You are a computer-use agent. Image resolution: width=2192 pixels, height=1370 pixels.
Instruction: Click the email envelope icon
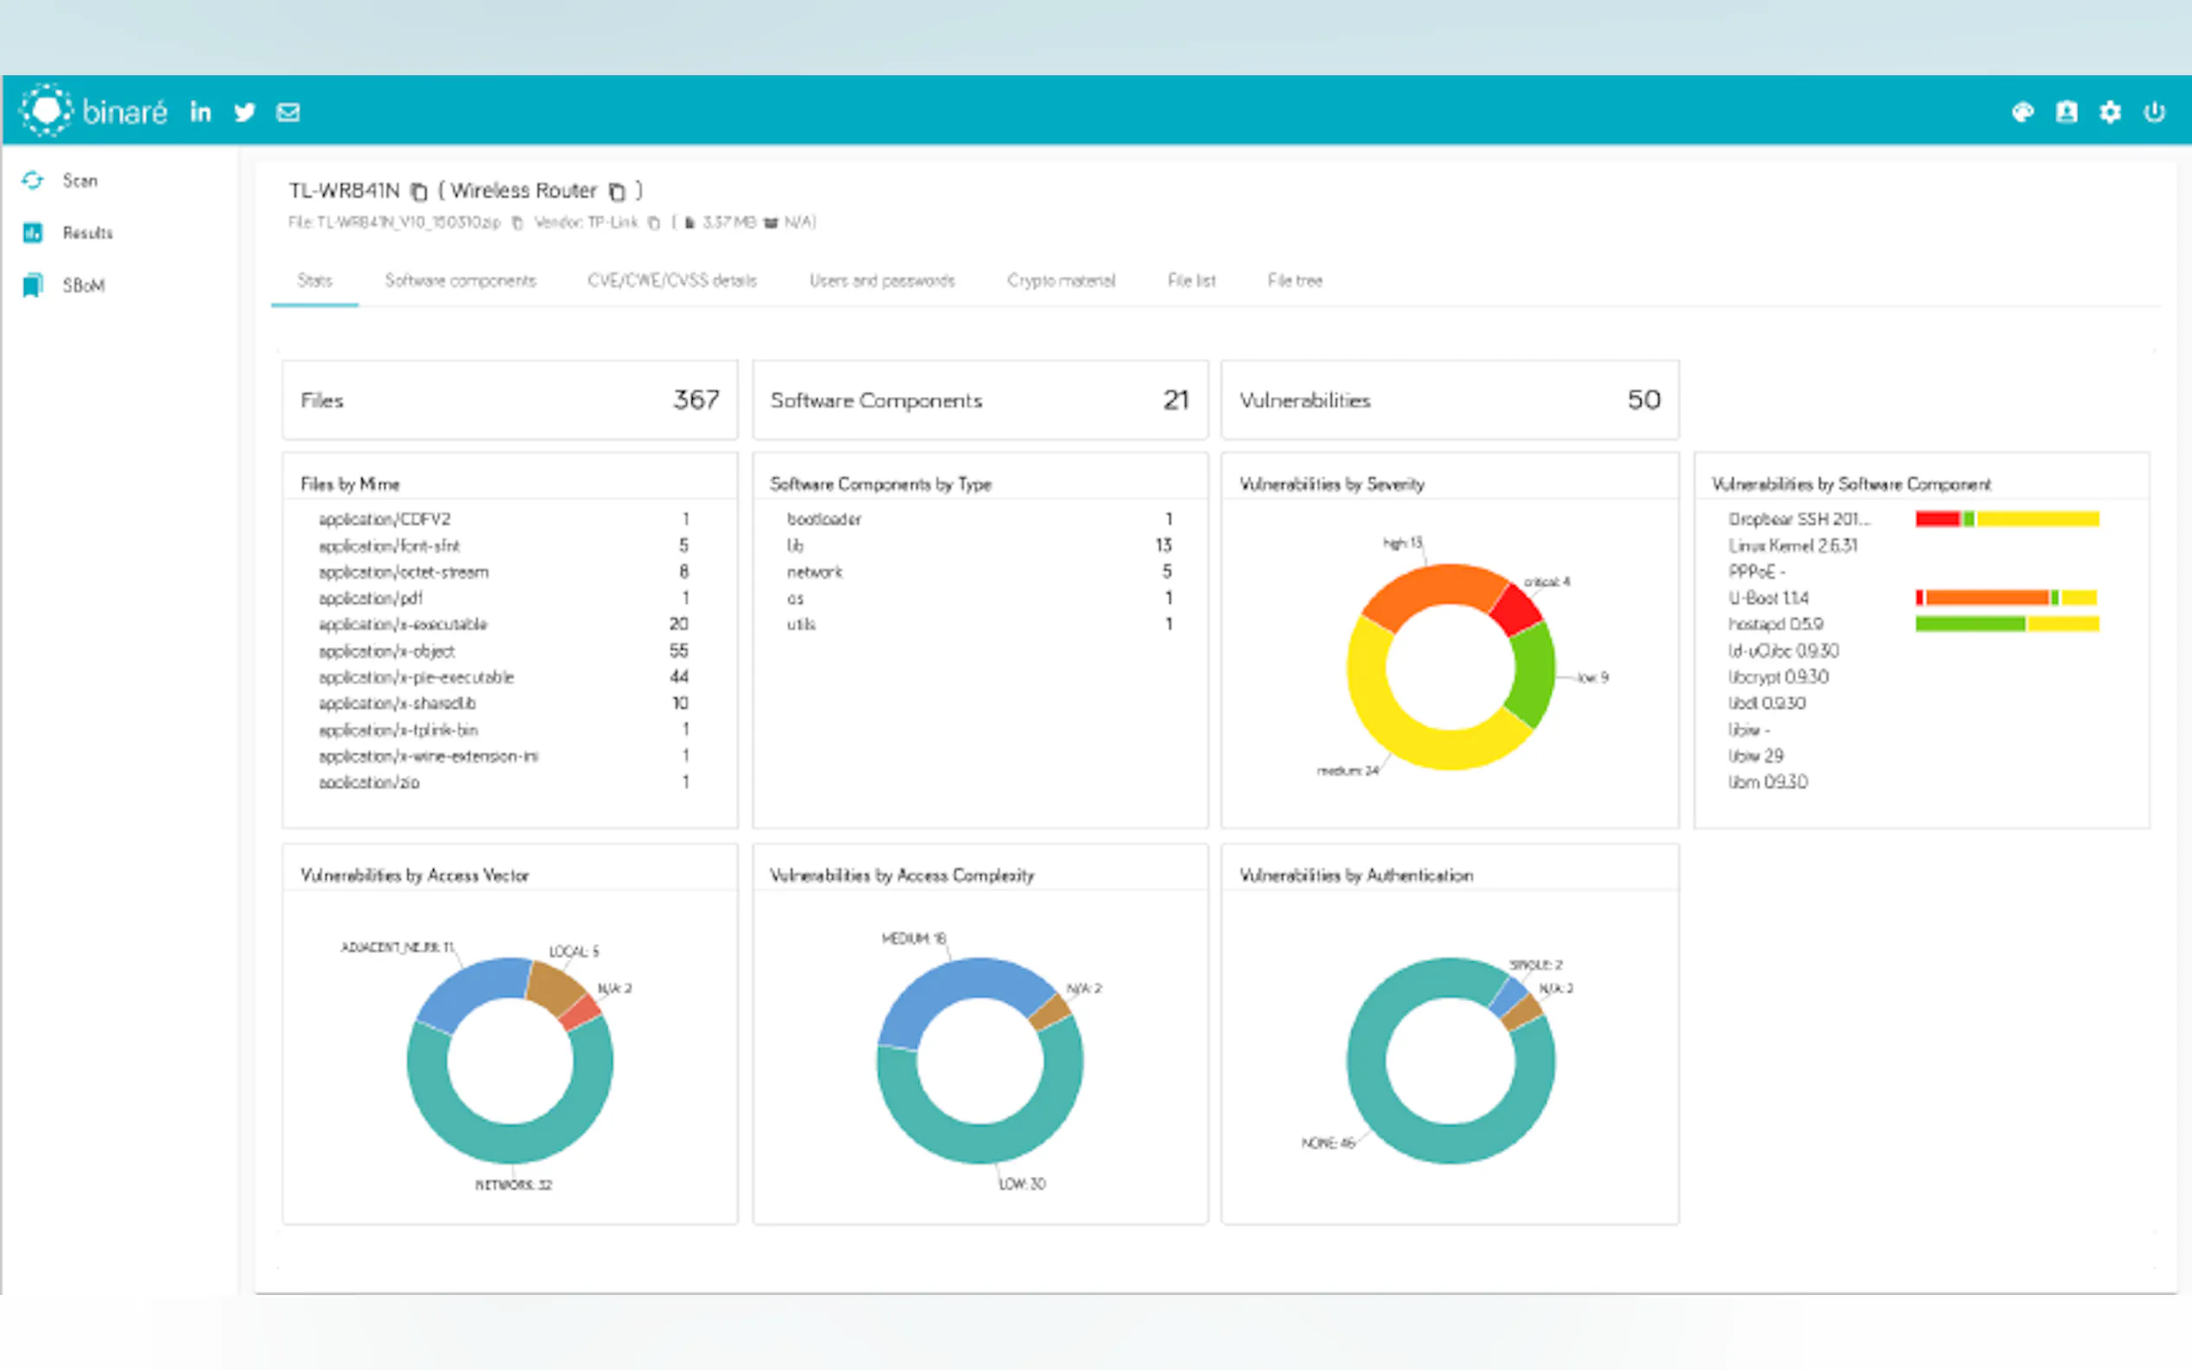288,112
